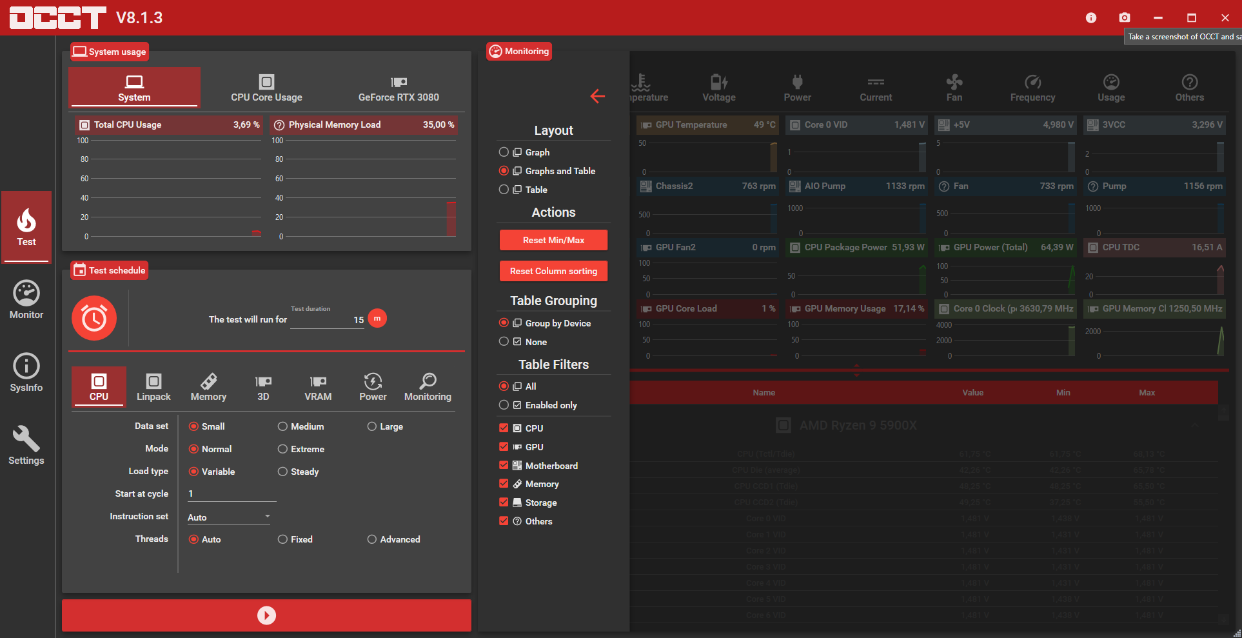This screenshot has height=638, width=1242.
Task: Select Table layout option
Action: (504, 190)
